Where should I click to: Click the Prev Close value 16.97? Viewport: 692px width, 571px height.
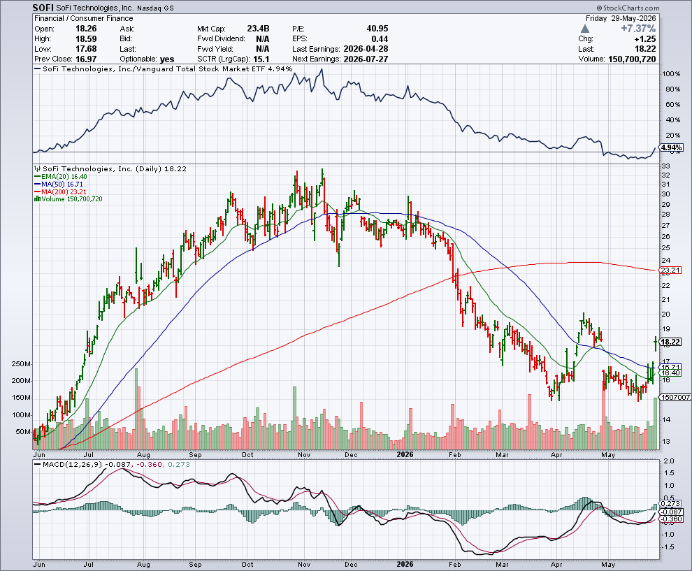(86, 59)
